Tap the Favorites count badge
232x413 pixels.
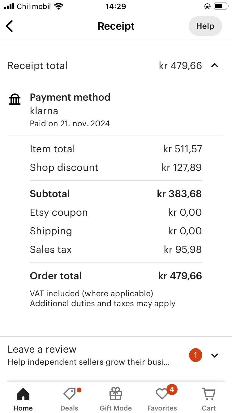pos(172,390)
